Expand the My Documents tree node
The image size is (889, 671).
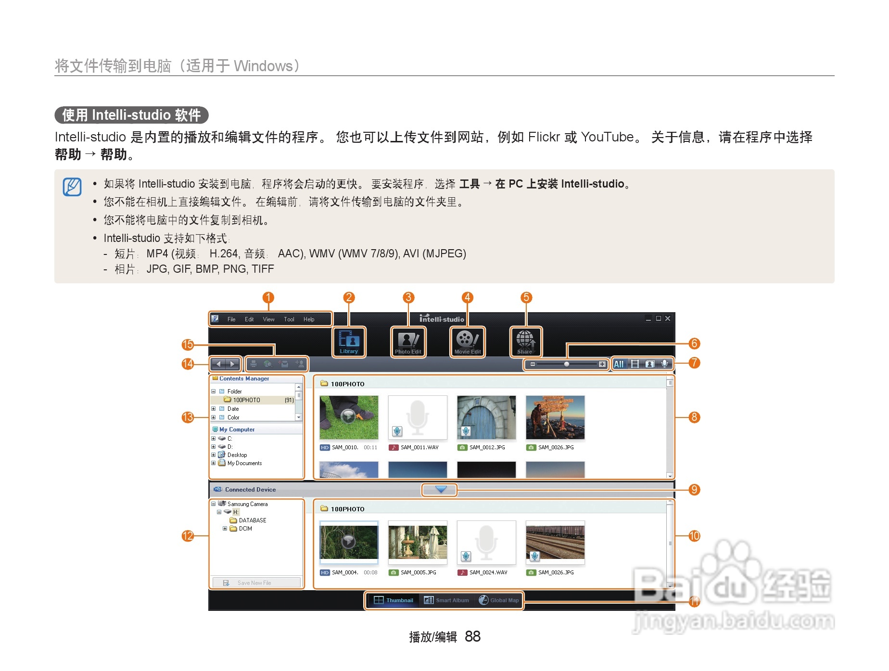[214, 463]
